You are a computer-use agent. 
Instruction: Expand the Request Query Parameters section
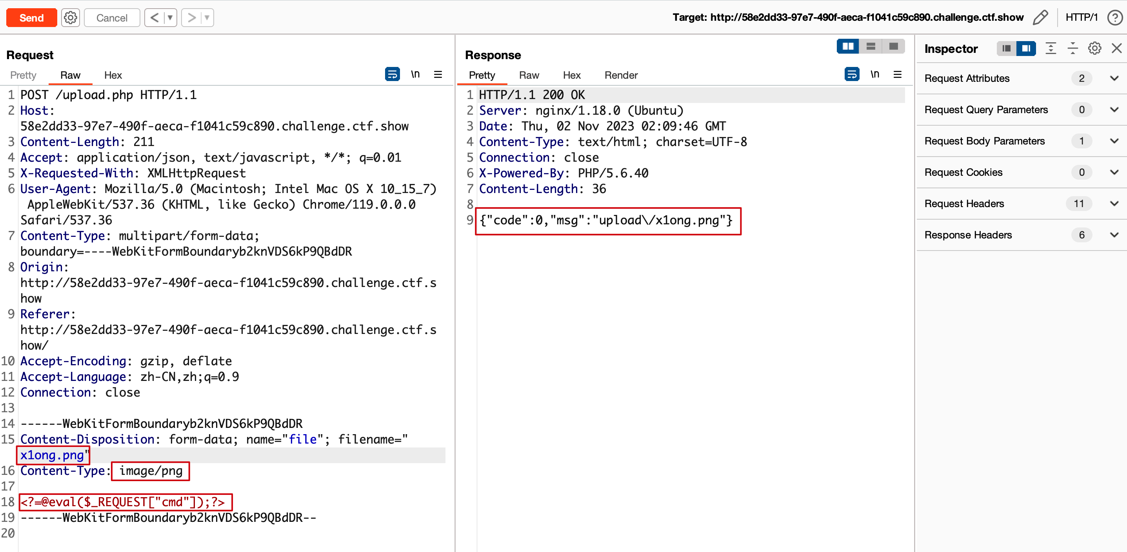[x=1022, y=110]
